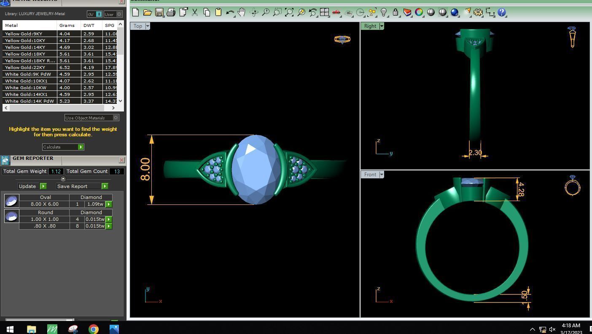Screen dimensions: 592x334
Task: Toggle Use Object Materials option
Action: pyautogui.click(x=92, y=118)
